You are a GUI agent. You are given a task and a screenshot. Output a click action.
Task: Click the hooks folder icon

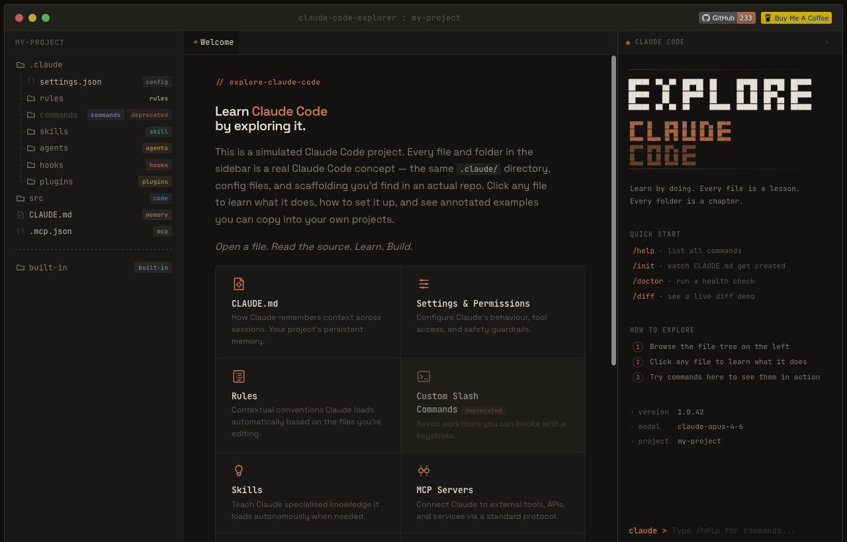[x=31, y=165]
